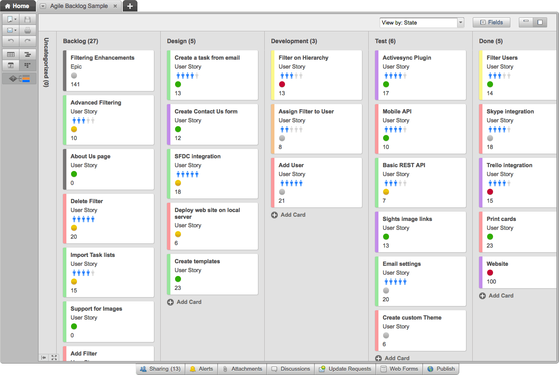Open the sheet tab dropdown arrow
Viewport: 559px width, 375px height.
click(43, 6)
